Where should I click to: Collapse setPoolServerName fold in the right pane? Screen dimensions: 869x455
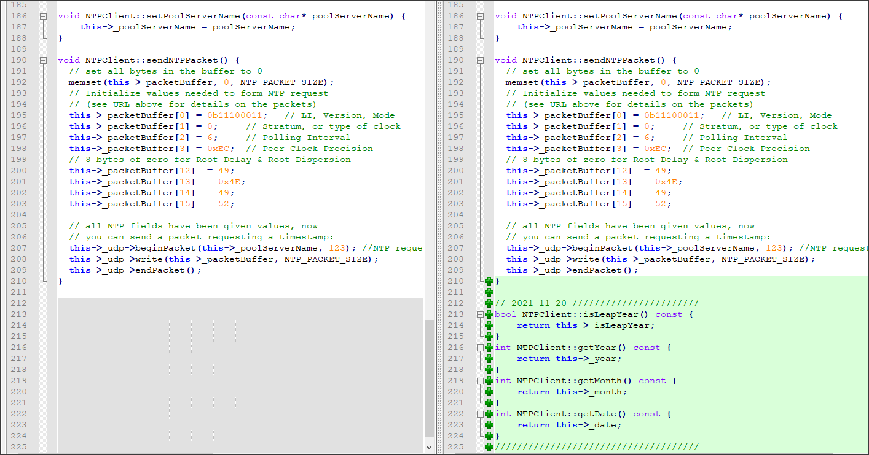click(x=481, y=16)
